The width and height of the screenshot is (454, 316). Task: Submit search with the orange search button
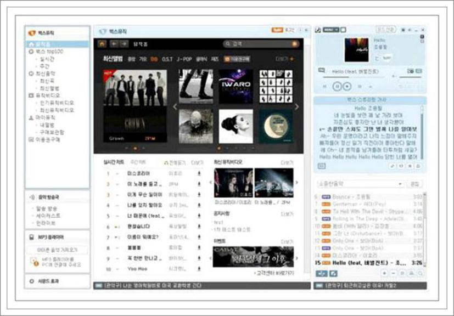[x=294, y=44]
